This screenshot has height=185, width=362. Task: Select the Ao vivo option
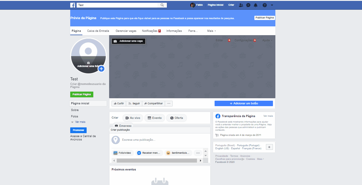coord(133,118)
